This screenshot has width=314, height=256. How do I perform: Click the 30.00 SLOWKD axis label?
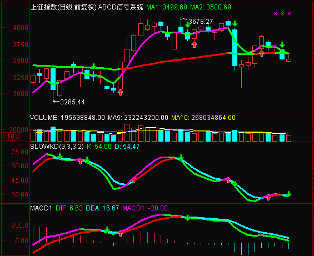click(x=19, y=195)
